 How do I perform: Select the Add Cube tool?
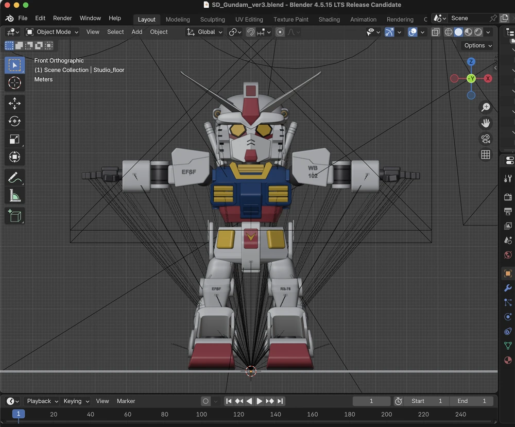pyautogui.click(x=14, y=216)
